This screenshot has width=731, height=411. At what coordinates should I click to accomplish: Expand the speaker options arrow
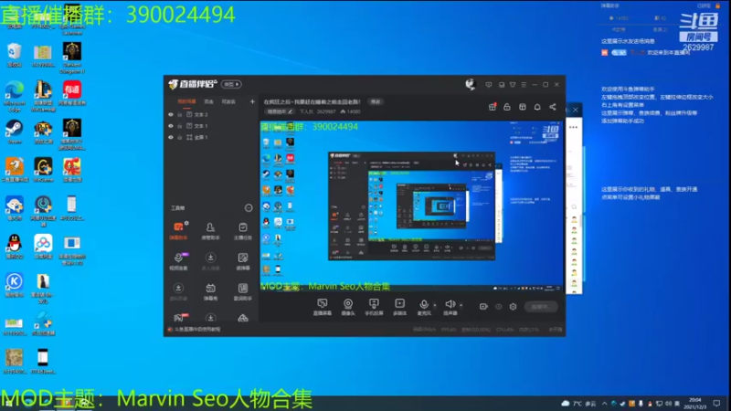click(461, 306)
